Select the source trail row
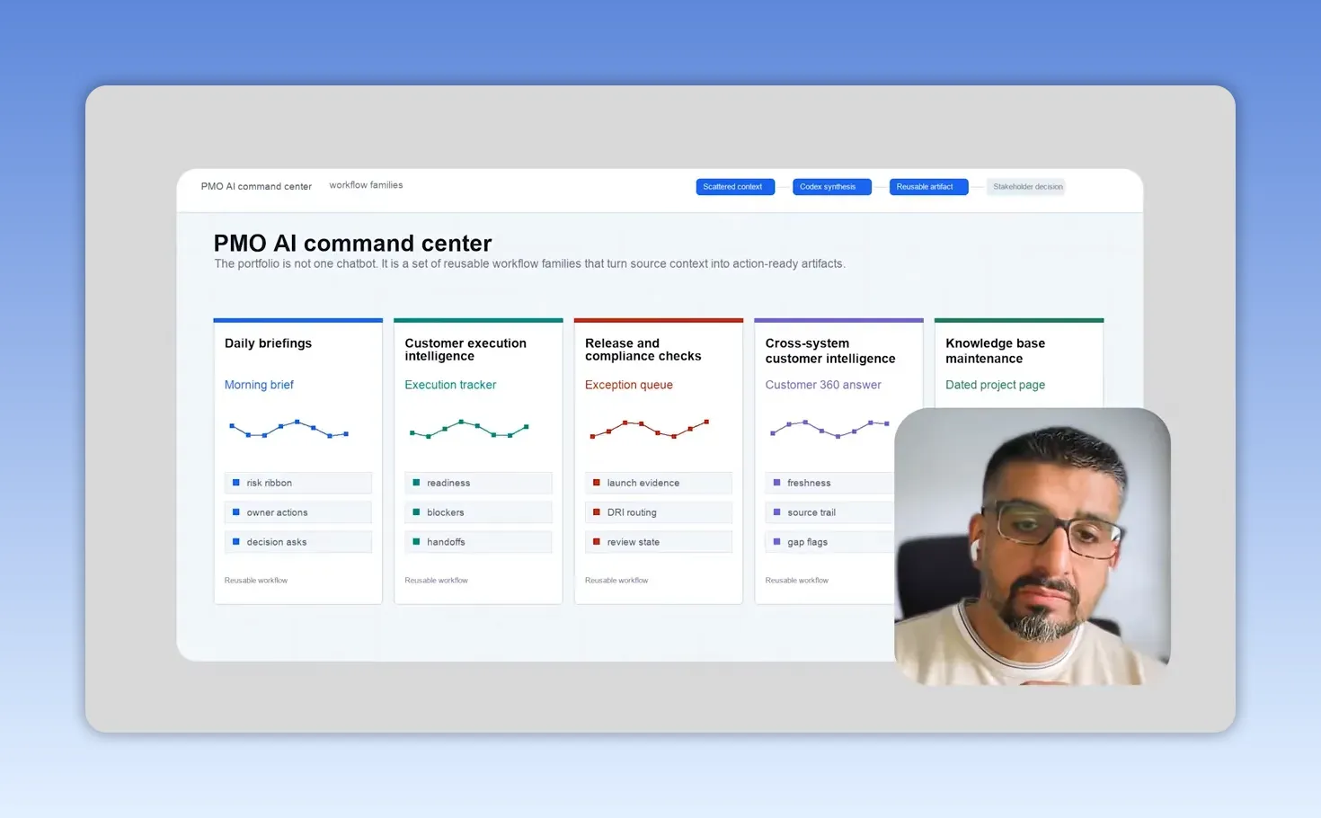This screenshot has height=818, width=1321. click(829, 512)
